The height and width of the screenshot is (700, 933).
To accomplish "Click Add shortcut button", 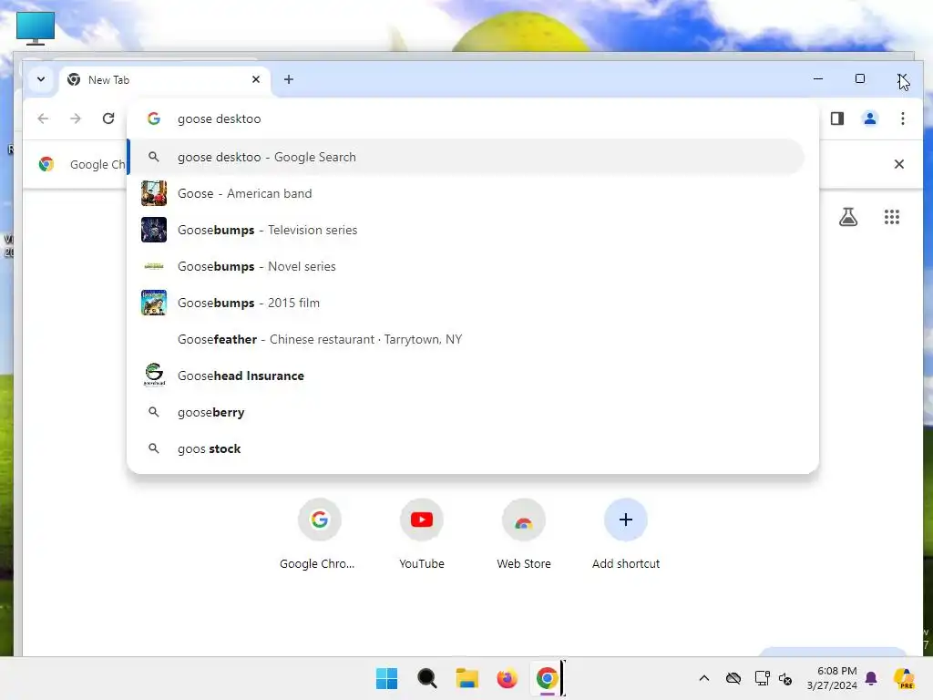I will [626, 534].
